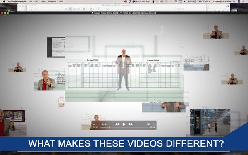Click the battery status indicator
The width and height of the screenshot is (248, 155).
(x=192, y=2)
